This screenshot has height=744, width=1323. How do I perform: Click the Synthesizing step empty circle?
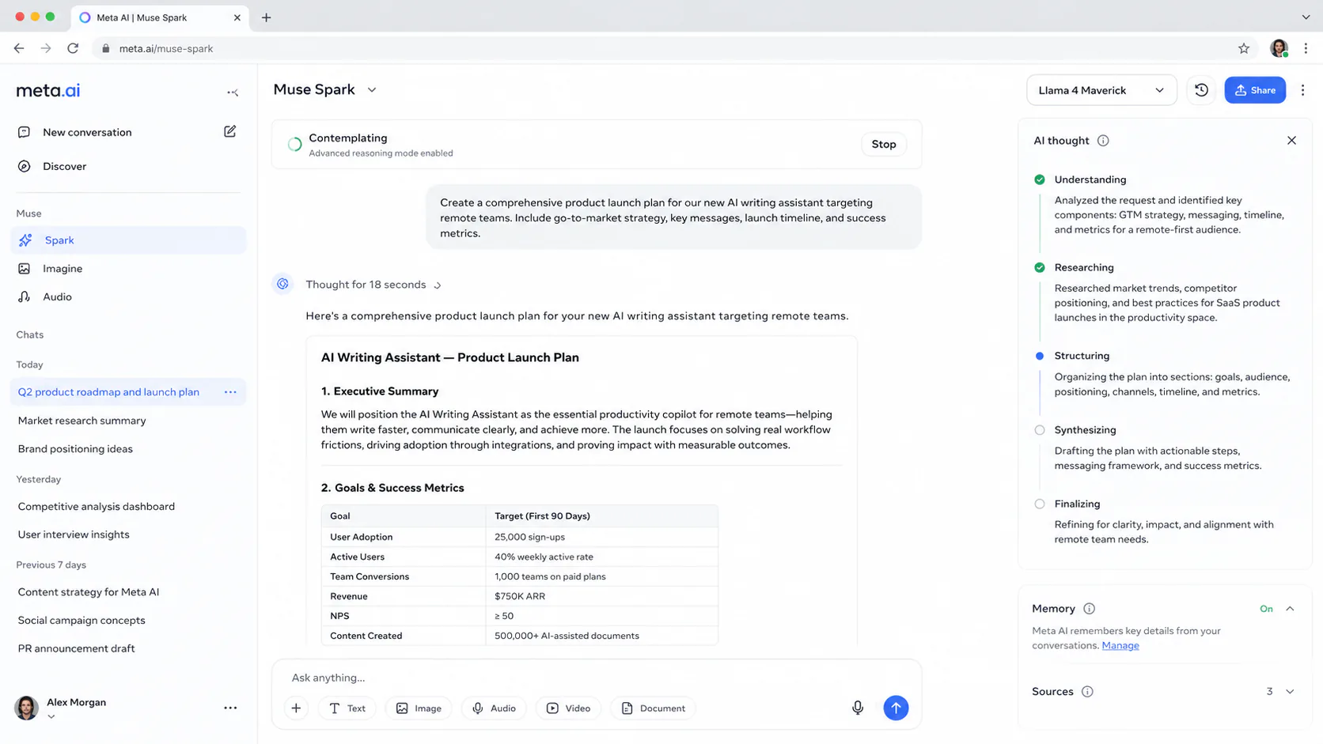tap(1040, 430)
